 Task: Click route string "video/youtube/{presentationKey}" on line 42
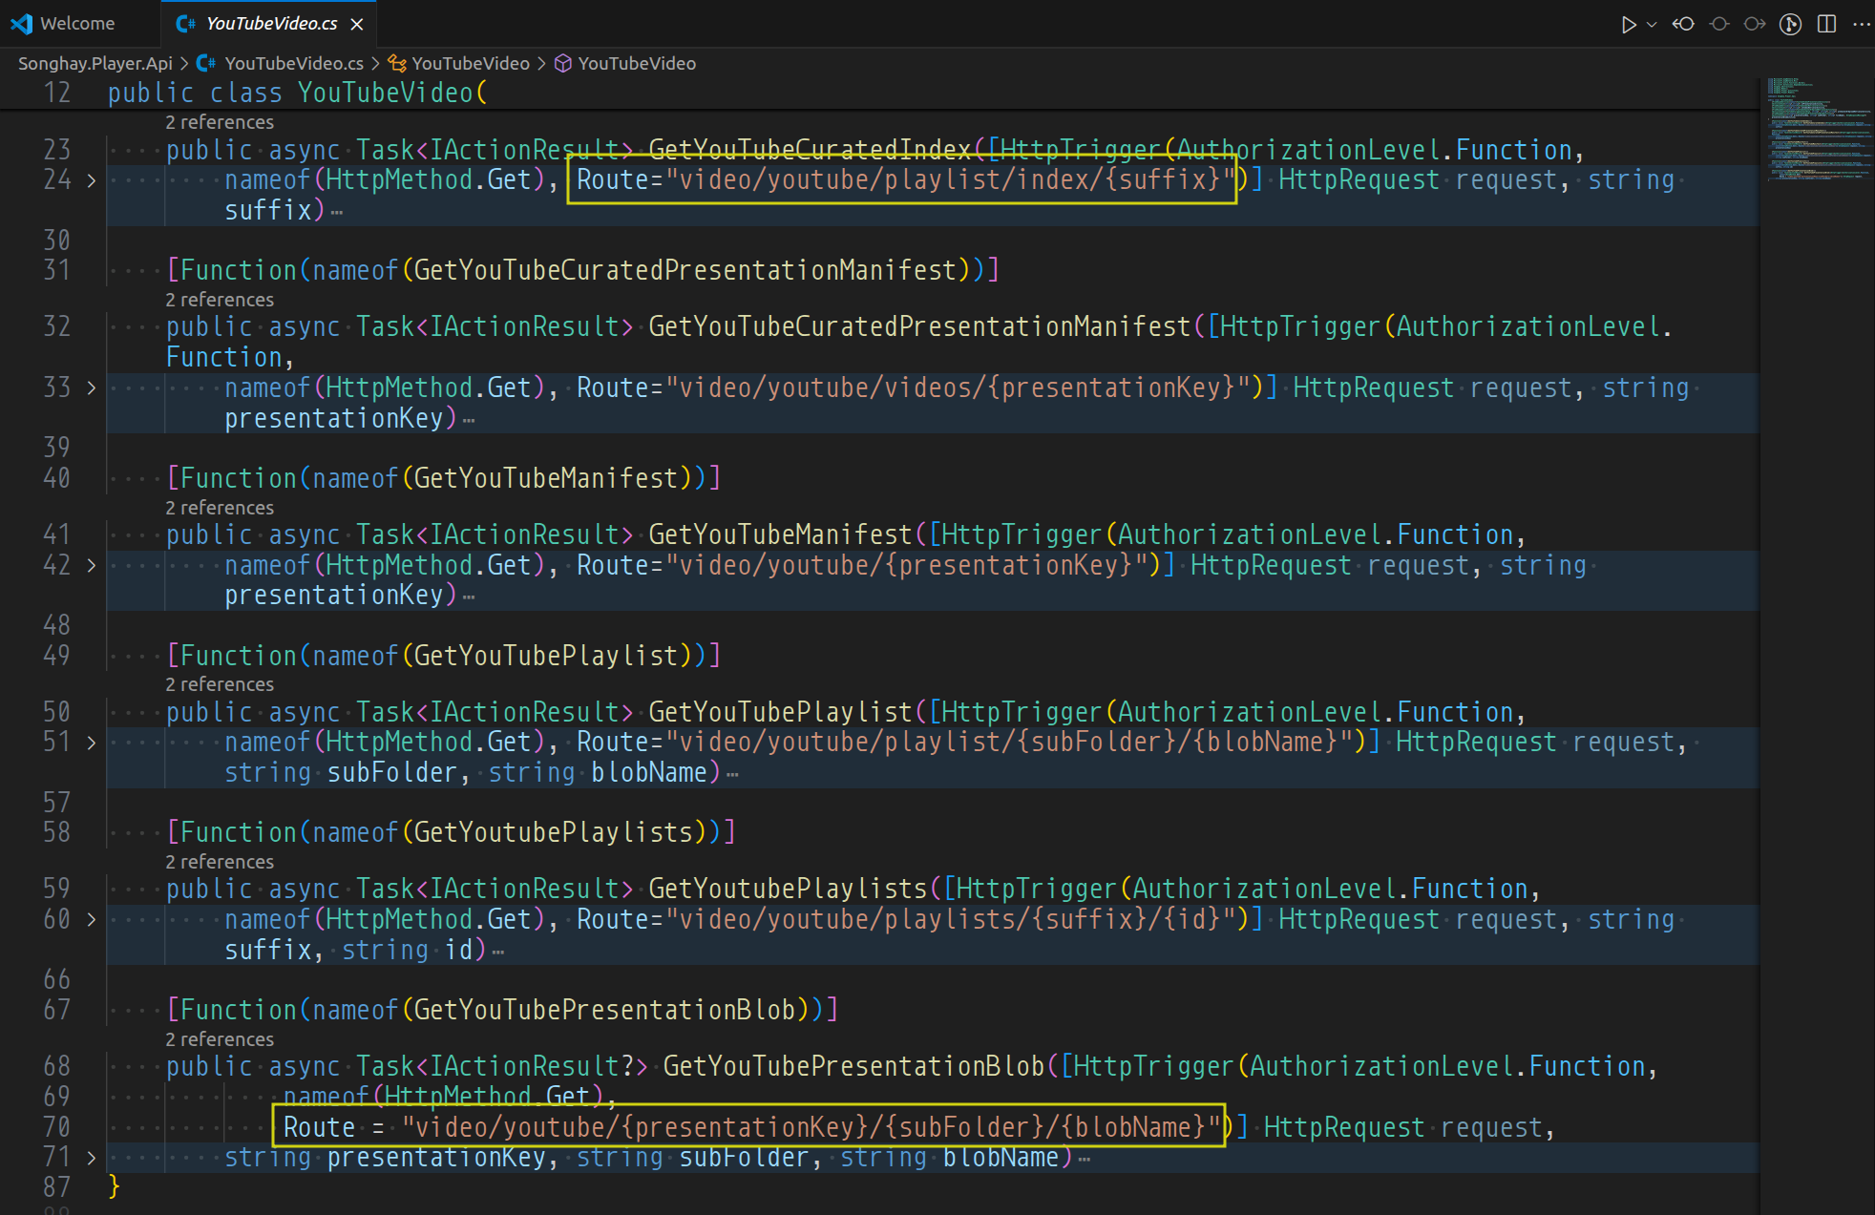pyautogui.click(x=907, y=566)
